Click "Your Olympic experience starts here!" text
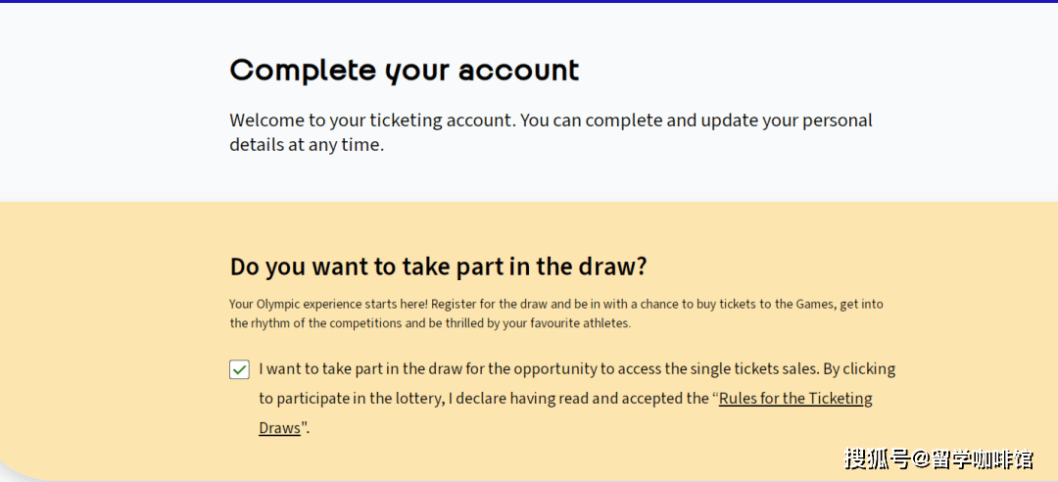Screen dimensions: 1058x482 [x=327, y=304]
